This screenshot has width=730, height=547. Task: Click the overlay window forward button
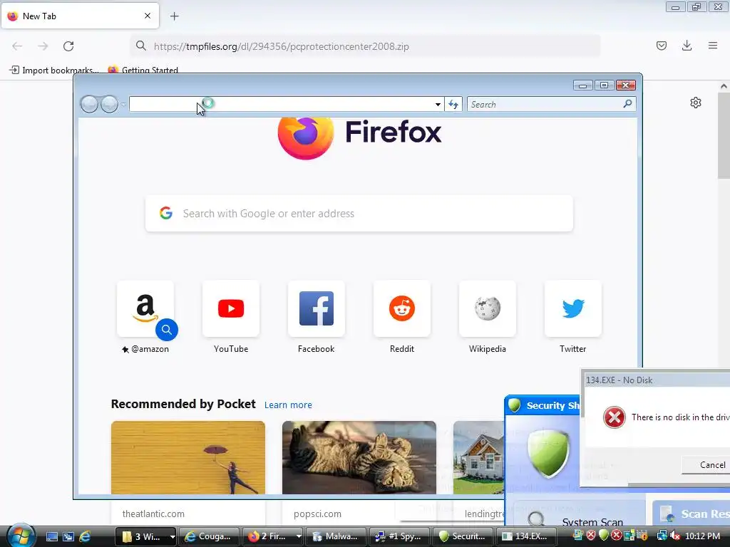click(x=109, y=104)
